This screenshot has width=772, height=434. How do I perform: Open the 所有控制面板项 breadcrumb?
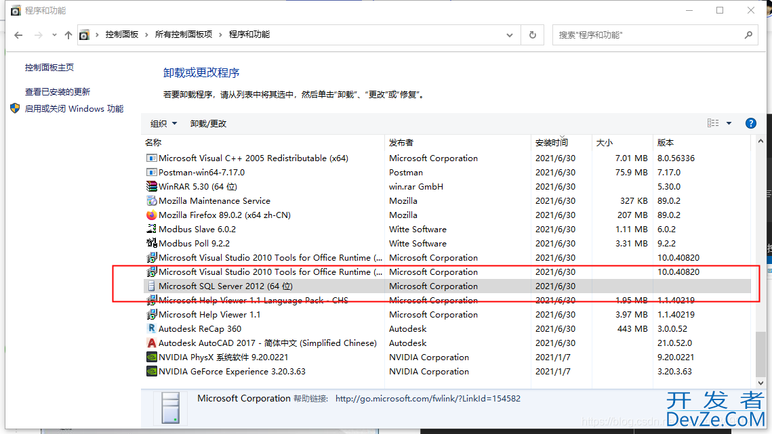[x=184, y=35]
